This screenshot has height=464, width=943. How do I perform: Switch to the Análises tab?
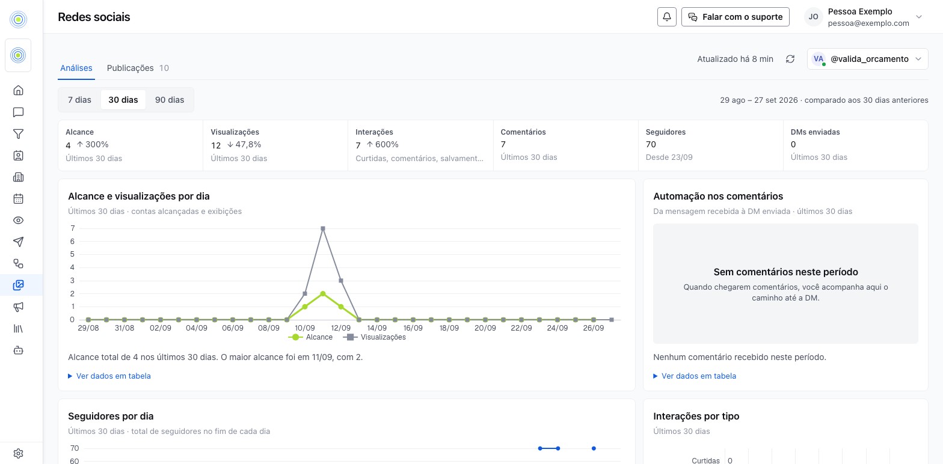[x=76, y=68]
